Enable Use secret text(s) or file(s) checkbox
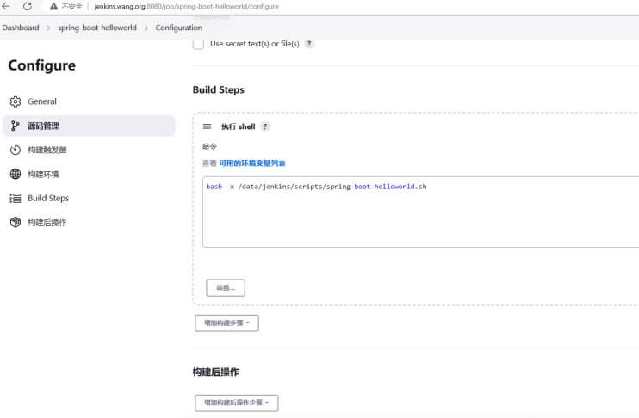 [x=198, y=44]
